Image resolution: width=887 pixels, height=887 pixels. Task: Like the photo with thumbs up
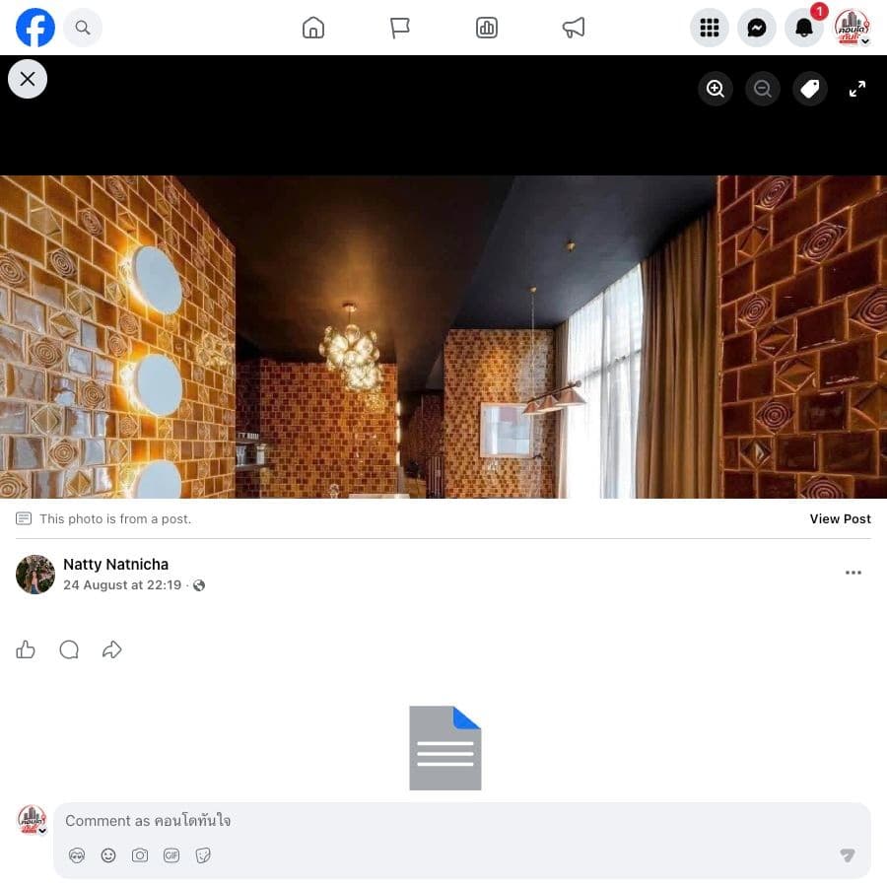pyautogui.click(x=26, y=649)
